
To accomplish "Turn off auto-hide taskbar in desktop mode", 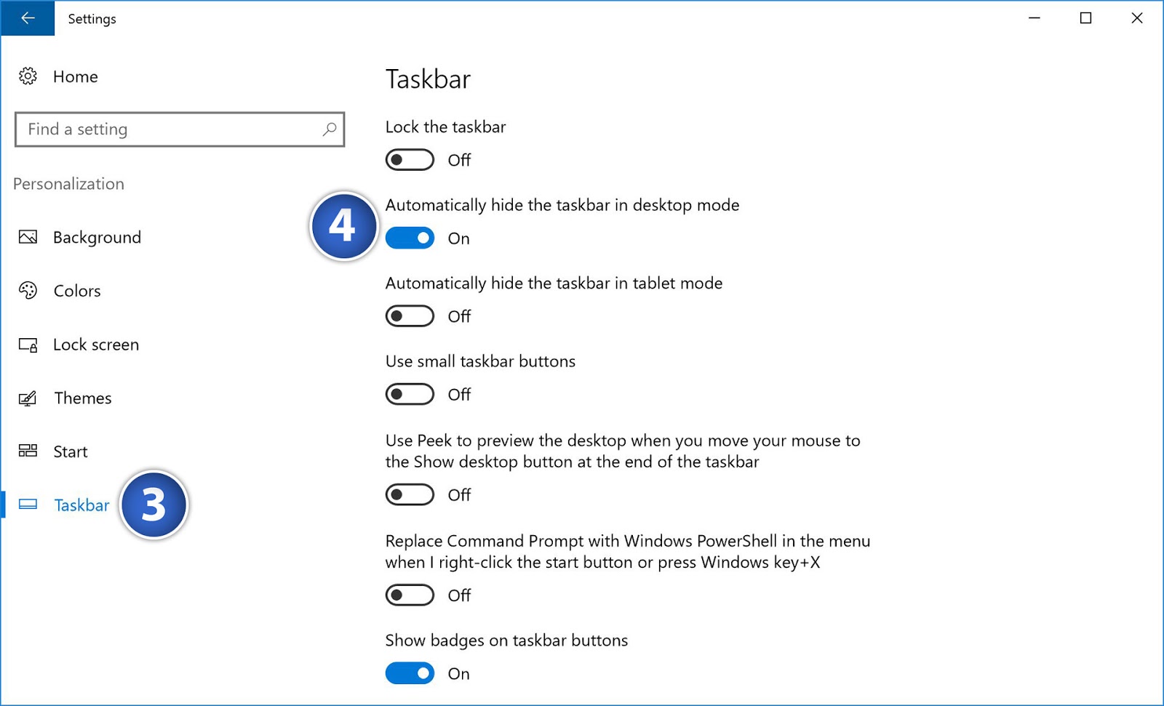I will (410, 238).
